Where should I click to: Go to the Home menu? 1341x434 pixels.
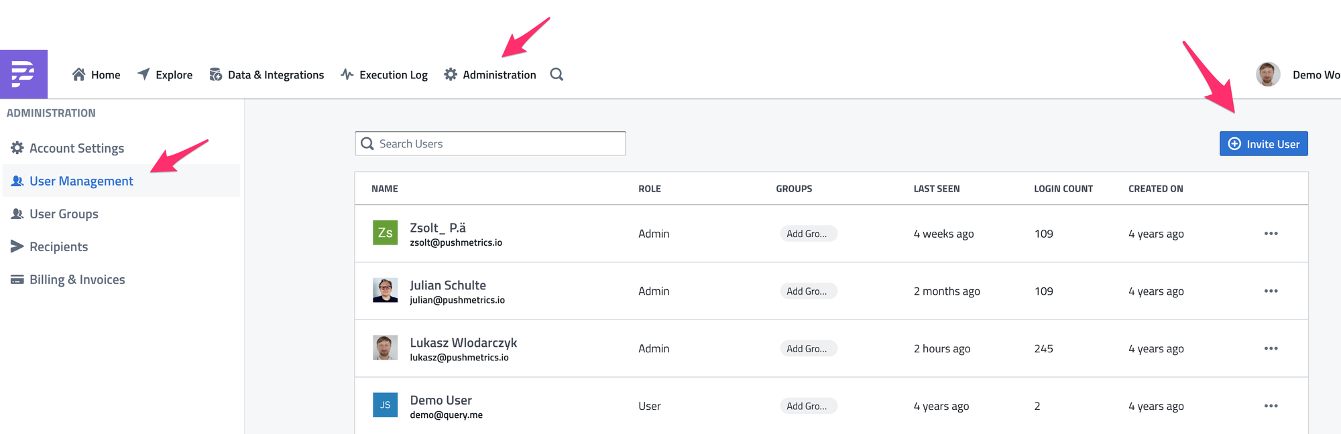coord(97,75)
